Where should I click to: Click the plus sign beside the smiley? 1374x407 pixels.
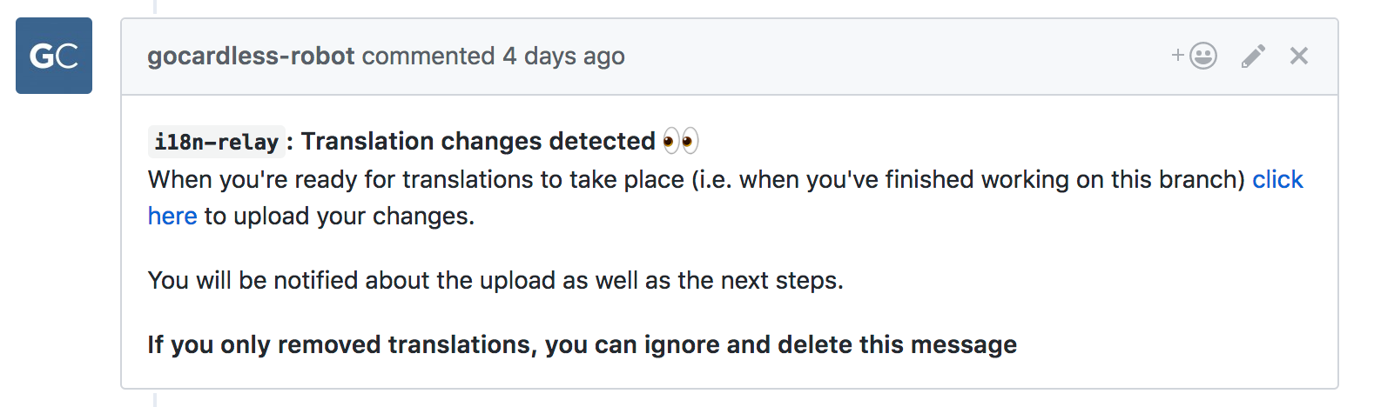click(x=1178, y=55)
